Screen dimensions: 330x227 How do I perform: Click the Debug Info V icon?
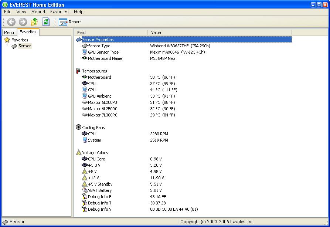85,209
